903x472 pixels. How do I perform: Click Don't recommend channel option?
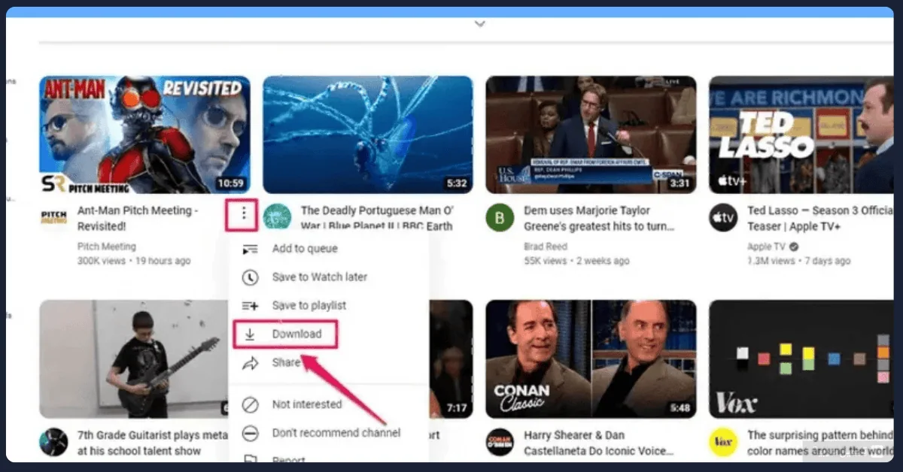336,433
